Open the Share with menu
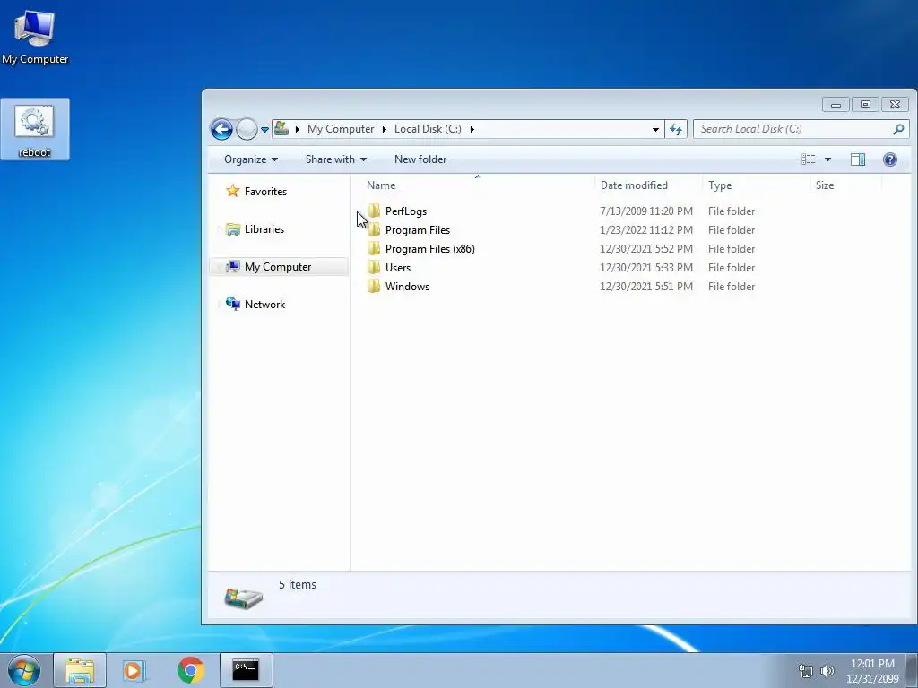 [336, 159]
